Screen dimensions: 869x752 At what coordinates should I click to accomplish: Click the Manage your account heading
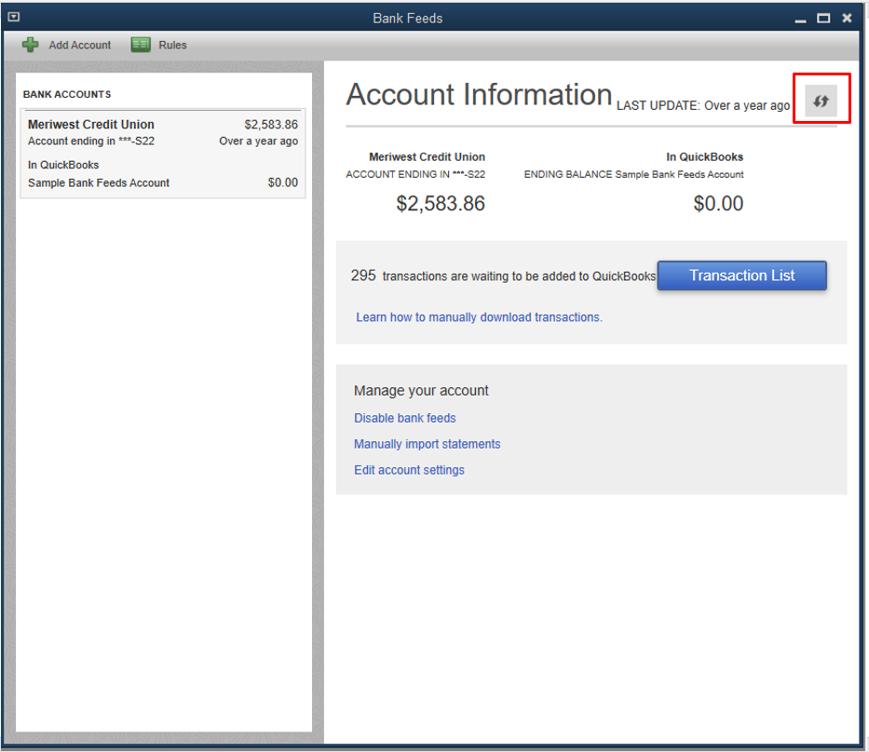pyautogui.click(x=421, y=391)
